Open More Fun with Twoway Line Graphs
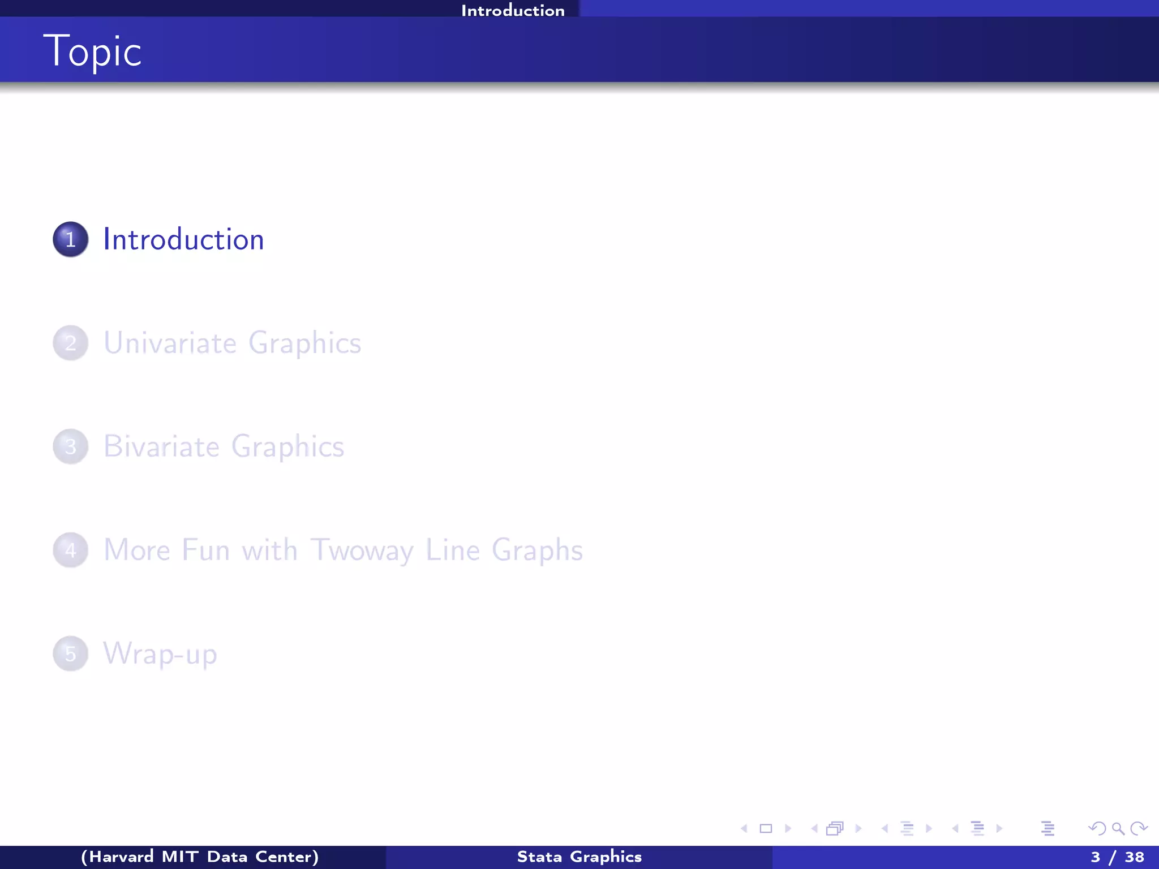The height and width of the screenshot is (869, 1159). pos(343,550)
